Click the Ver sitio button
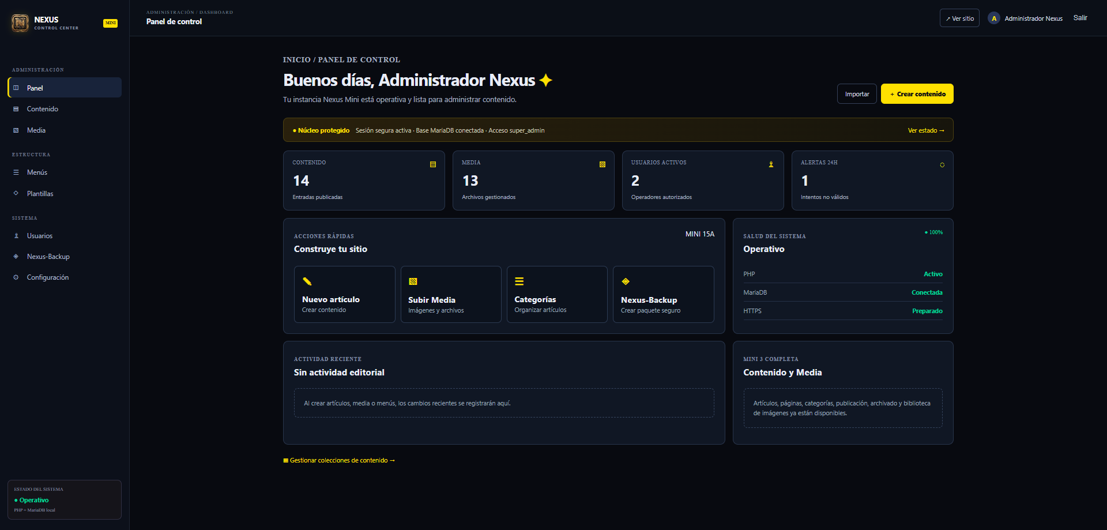The image size is (1107, 530). coord(959,18)
